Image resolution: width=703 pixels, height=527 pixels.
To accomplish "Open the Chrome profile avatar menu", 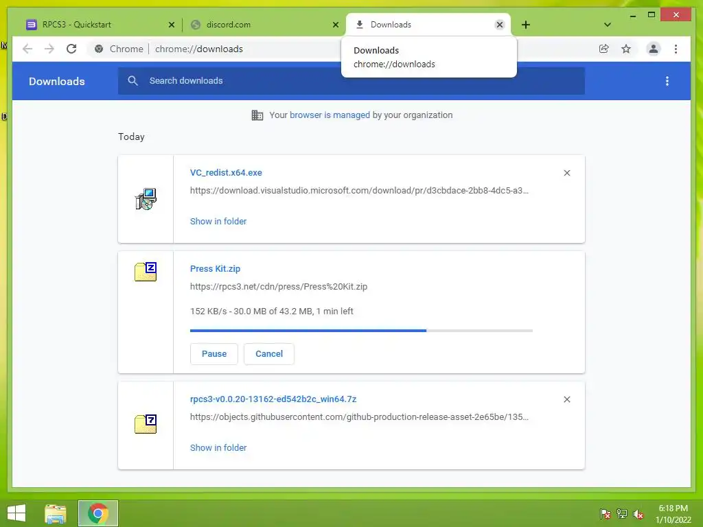I will 654,49.
